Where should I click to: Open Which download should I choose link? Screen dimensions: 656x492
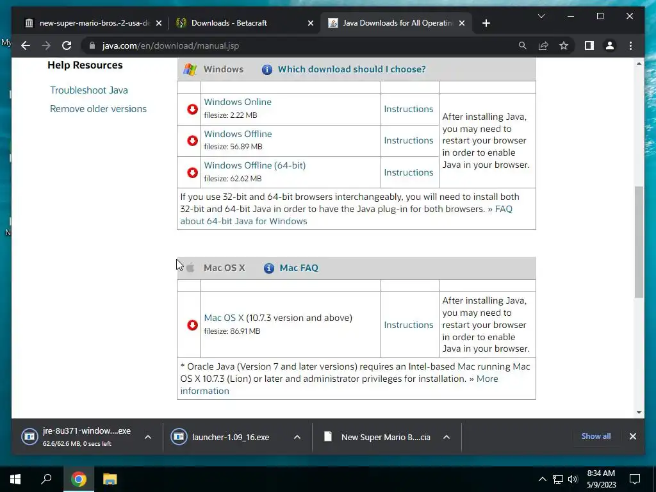coord(352,69)
